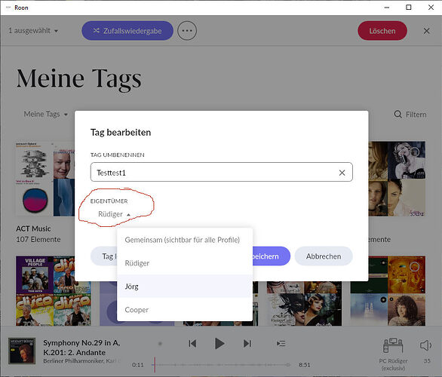Click the red Löschen button
The width and height of the screenshot is (442, 377).
coord(382,31)
